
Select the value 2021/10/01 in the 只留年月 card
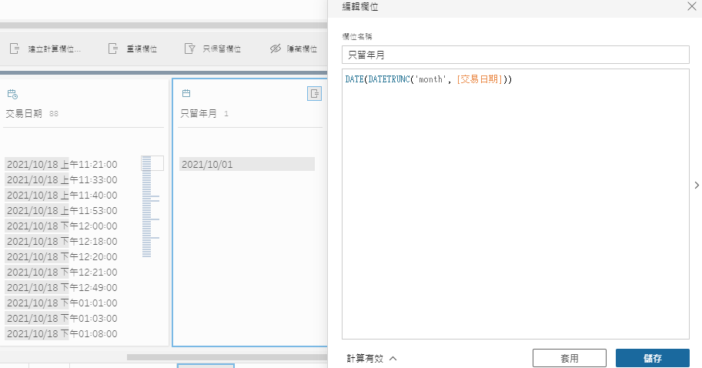click(x=246, y=164)
